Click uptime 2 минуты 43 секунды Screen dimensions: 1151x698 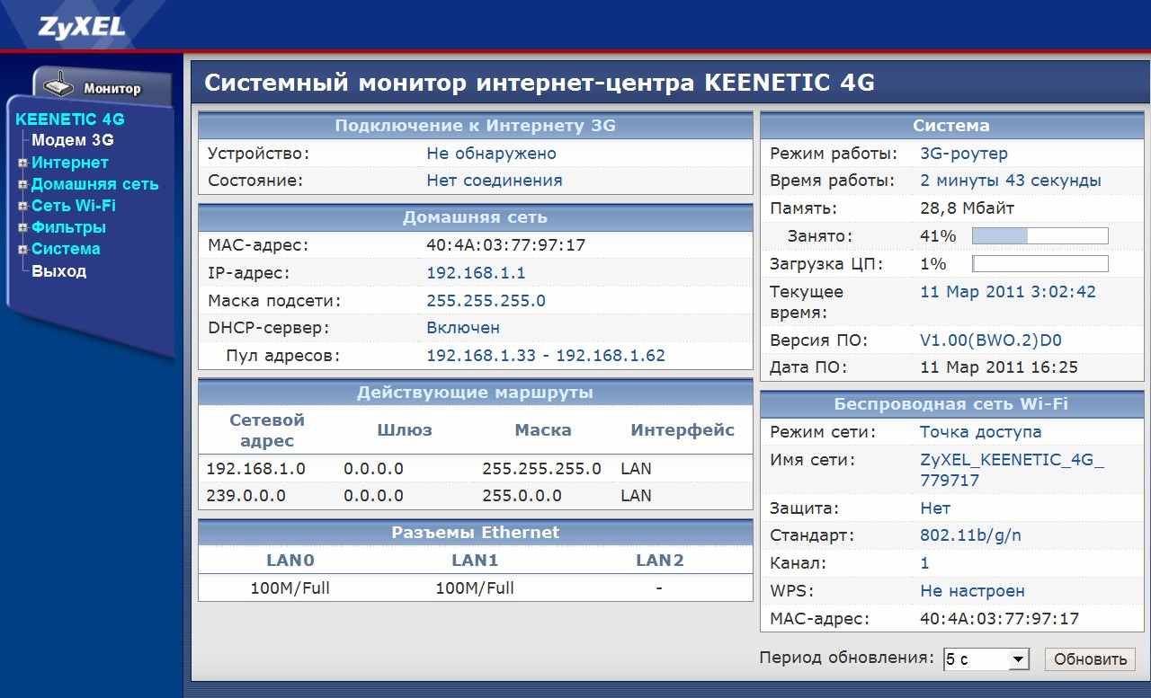click(1011, 181)
